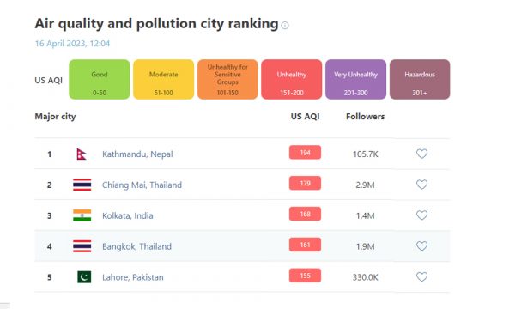Click the Hazardous 301+ category box
The image size is (515, 309).
[x=420, y=80]
